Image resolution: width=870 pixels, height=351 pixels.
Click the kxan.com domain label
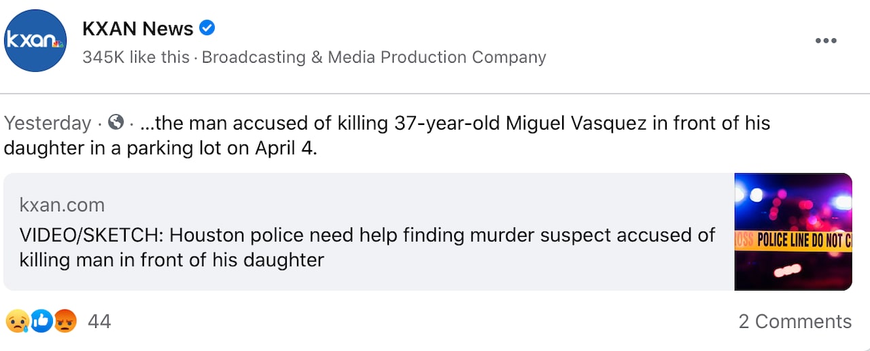coord(62,204)
